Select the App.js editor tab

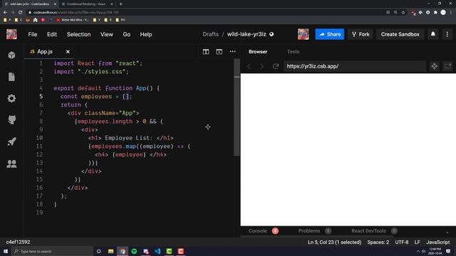pos(45,52)
